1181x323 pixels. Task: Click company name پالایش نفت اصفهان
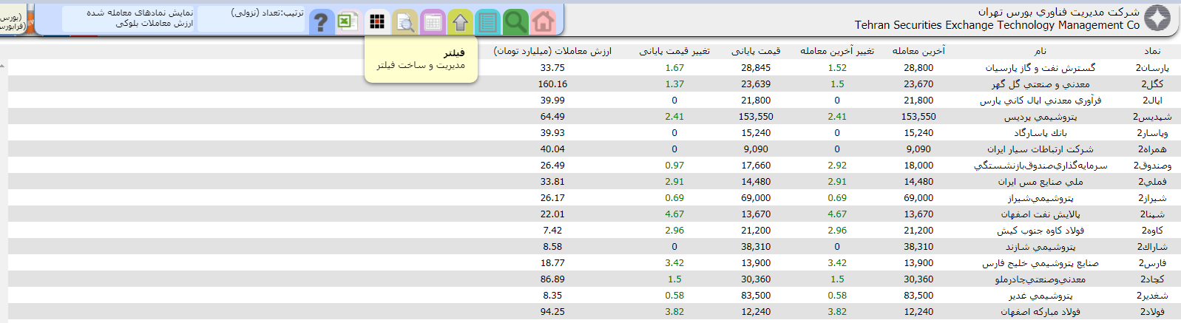click(1040, 214)
